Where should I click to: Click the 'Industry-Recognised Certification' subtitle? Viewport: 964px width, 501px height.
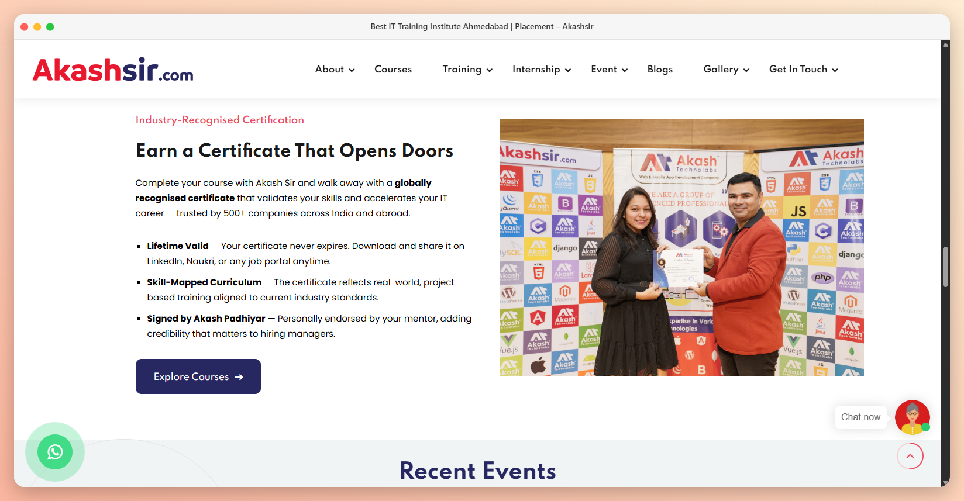coord(220,120)
